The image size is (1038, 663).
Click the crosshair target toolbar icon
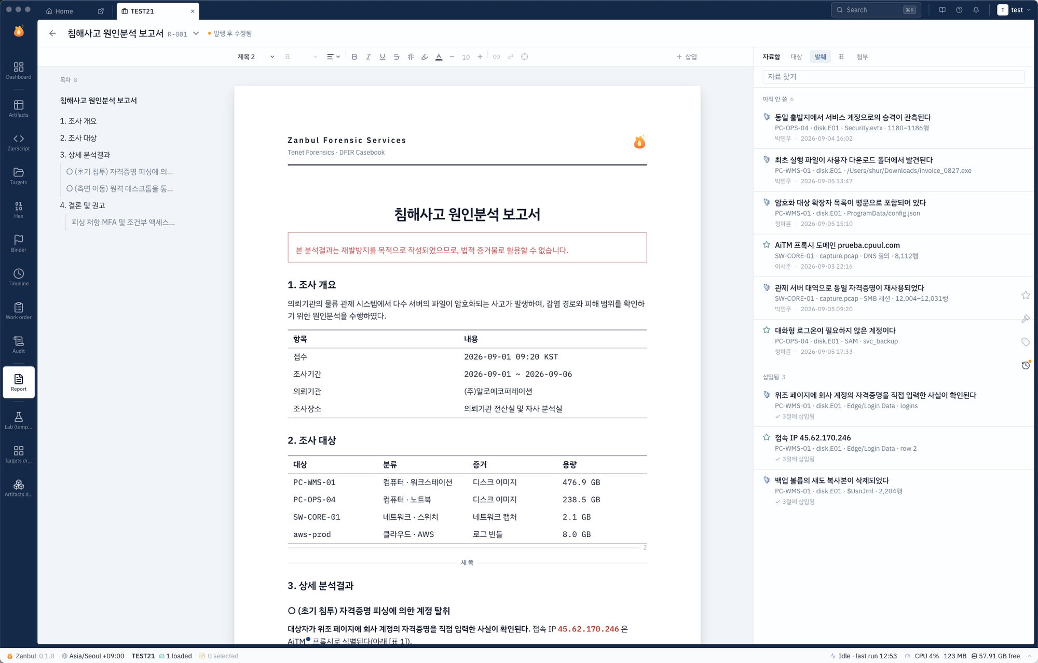(525, 57)
